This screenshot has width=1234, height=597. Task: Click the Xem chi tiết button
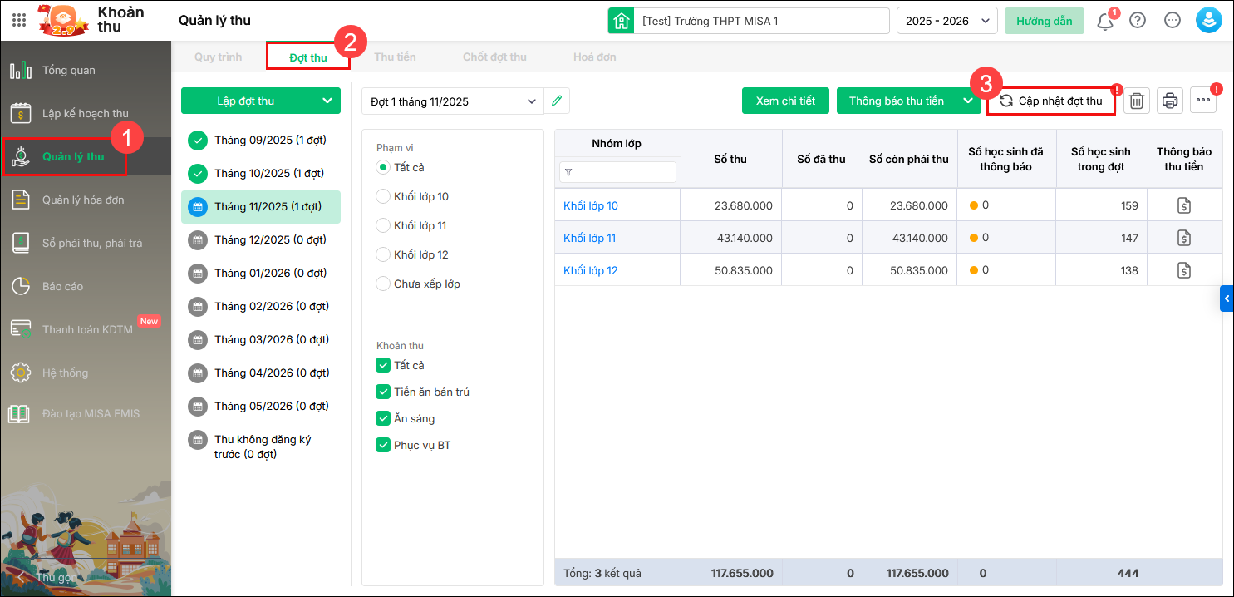click(x=785, y=101)
